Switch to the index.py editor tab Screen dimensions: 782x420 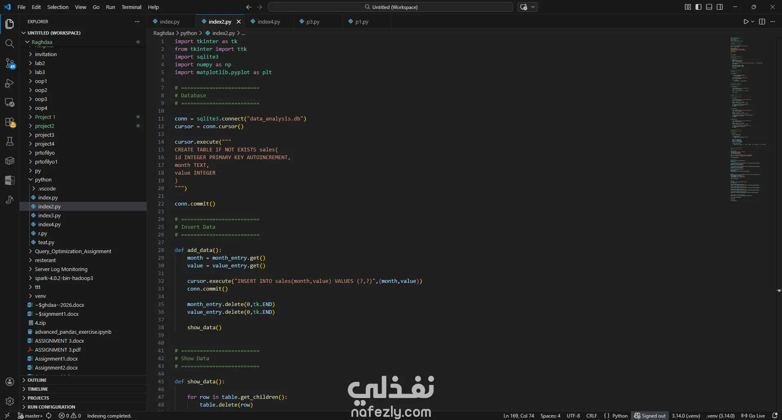[x=169, y=22]
